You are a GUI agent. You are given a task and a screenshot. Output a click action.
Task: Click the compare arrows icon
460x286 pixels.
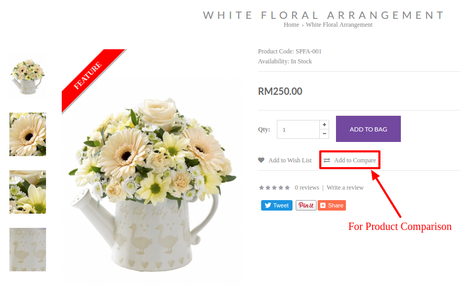327,160
